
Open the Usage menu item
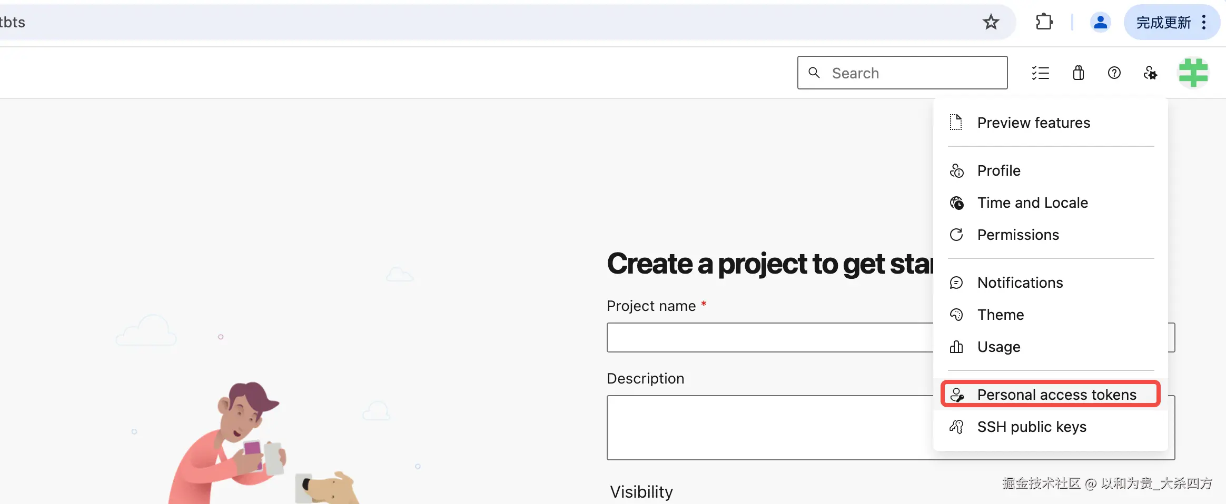pos(998,347)
